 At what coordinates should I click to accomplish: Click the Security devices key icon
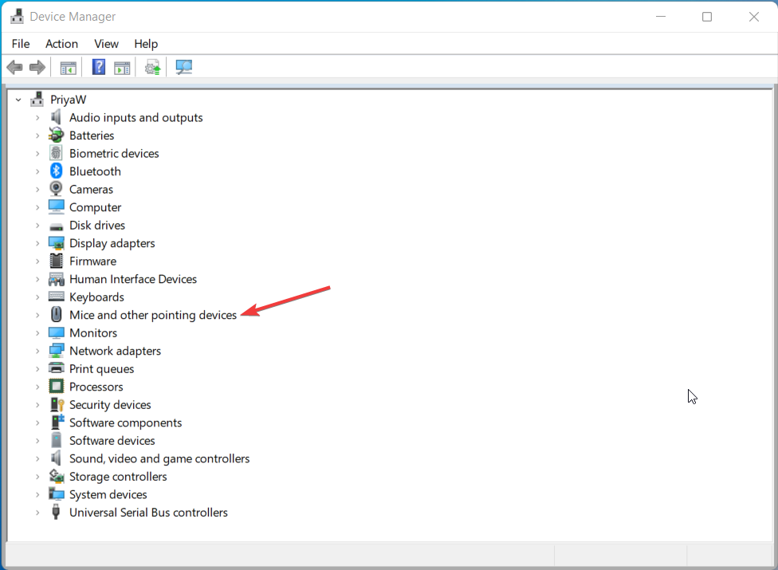pyautogui.click(x=57, y=404)
